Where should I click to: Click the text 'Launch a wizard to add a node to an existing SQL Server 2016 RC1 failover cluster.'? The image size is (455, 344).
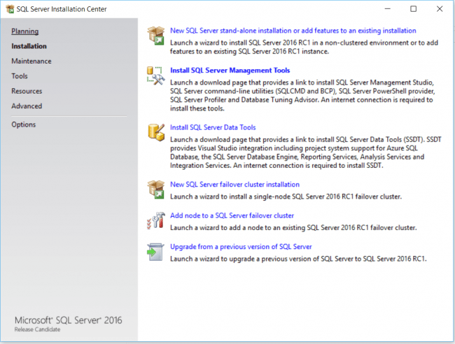(x=293, y=228)
